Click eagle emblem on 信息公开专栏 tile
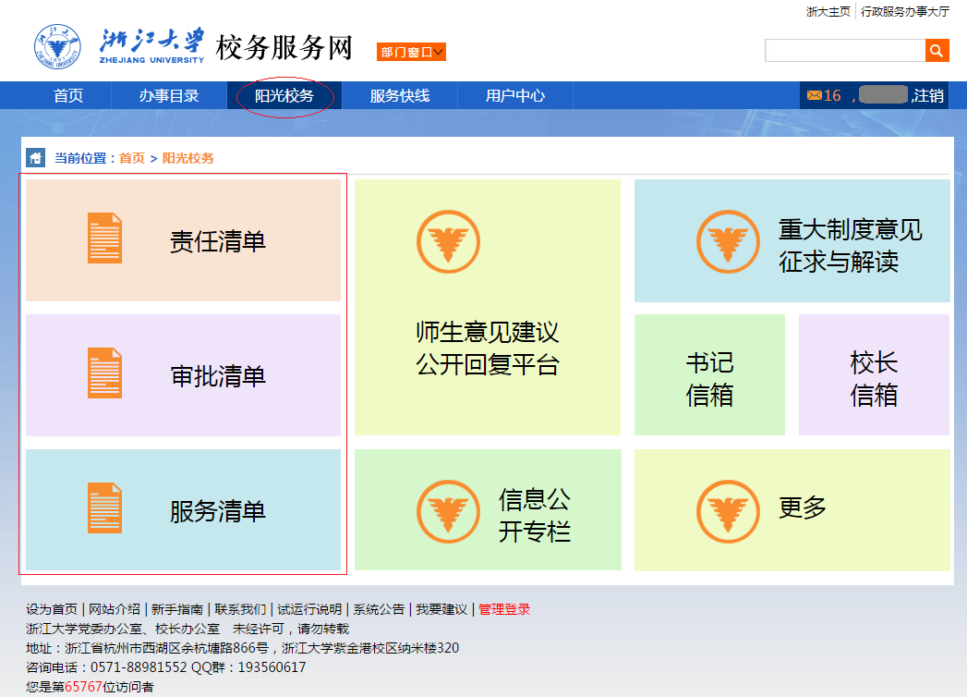This screenshot has height=697, width=967. (x=448, y=511)
